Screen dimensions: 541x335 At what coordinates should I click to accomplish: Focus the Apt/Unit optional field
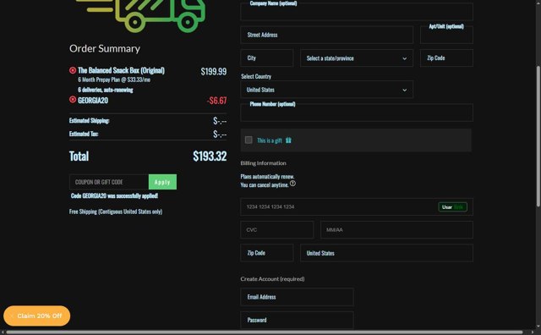point(446,35)
